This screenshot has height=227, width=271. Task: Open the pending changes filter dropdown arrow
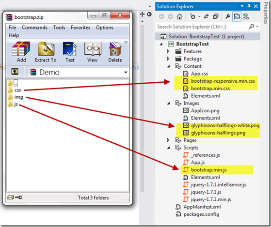pos(199,17)
